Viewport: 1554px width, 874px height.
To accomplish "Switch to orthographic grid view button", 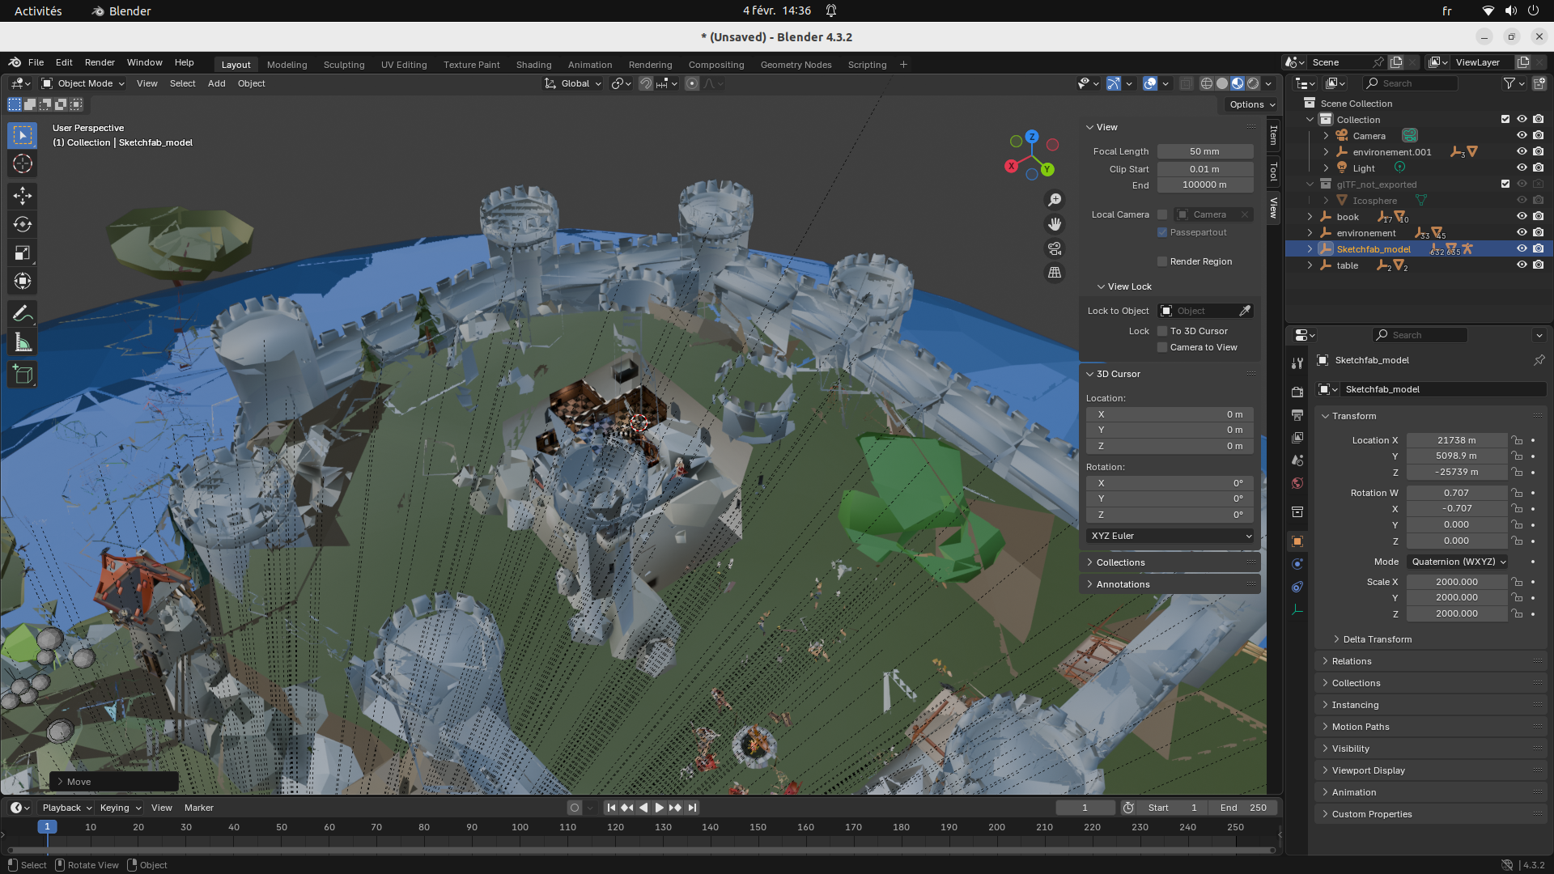I will [x=1055, y=273].
